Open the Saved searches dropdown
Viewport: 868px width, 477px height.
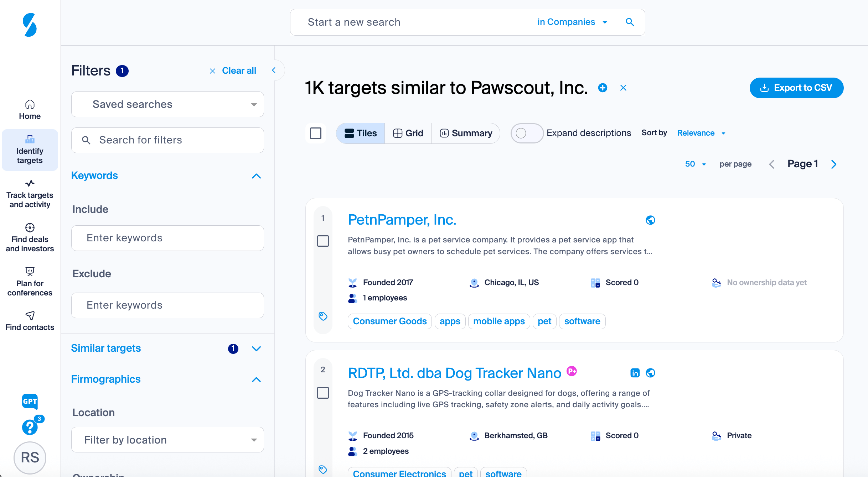pos(167,104)
